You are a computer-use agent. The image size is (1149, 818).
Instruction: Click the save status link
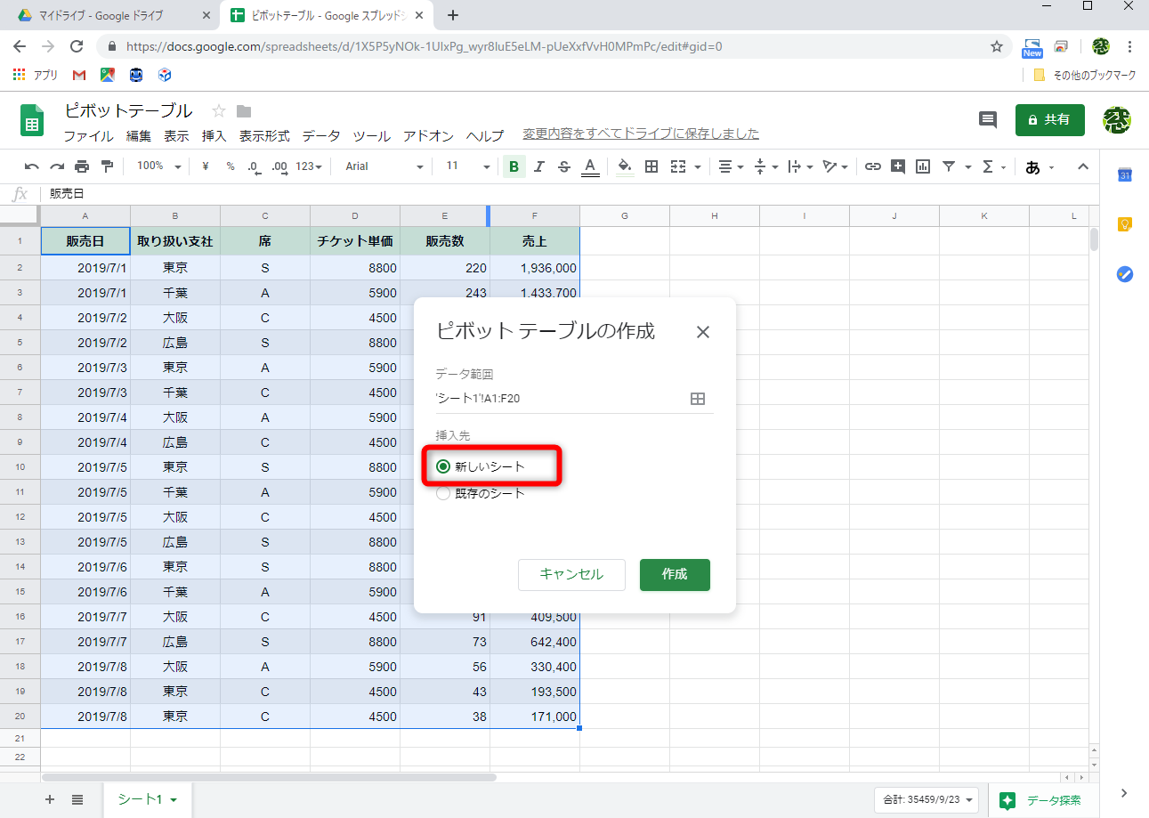pos(641,134)
